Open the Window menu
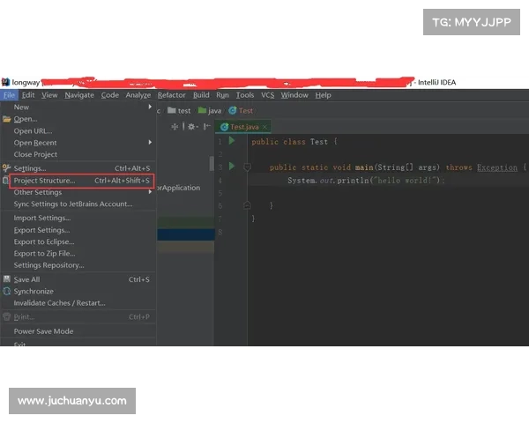 pyautogui.click(x=294, y=95)
